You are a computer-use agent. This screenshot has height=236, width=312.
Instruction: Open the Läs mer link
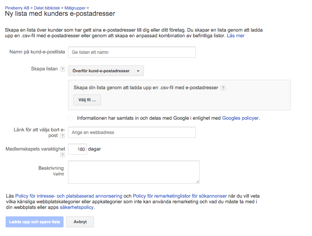236,36
